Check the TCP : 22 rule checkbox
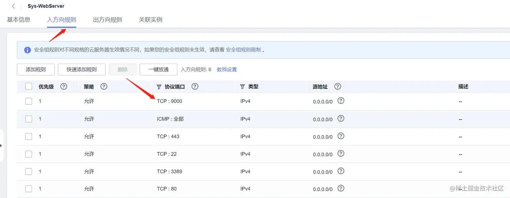The height and width of the screenshot is (198, 510). [29, 154]
